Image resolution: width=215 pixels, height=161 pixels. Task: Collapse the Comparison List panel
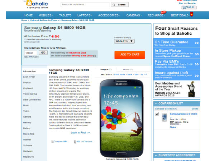point(156,104)
